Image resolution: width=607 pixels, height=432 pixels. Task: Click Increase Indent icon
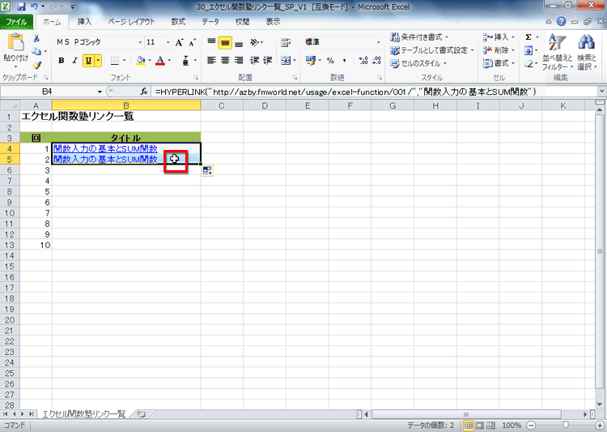(x=268, y=61)
